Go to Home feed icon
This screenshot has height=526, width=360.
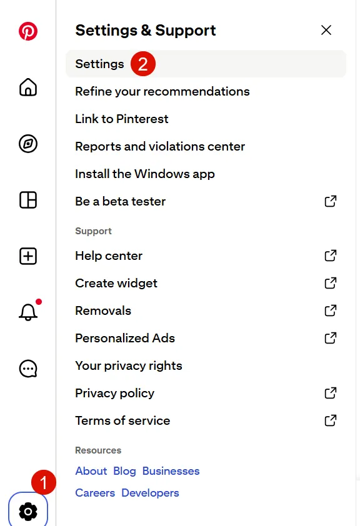coord(28,87)
